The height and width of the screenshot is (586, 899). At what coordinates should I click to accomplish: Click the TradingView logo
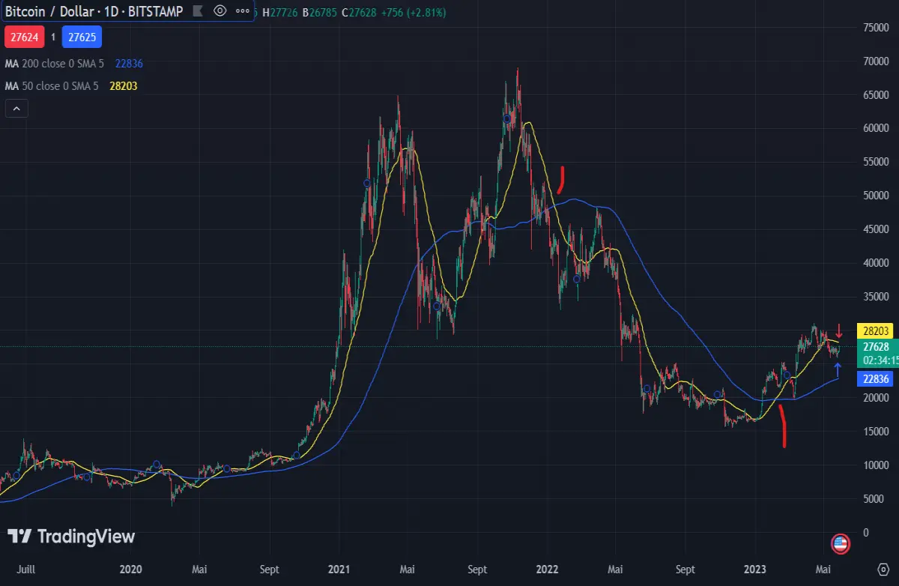point(71,537)
